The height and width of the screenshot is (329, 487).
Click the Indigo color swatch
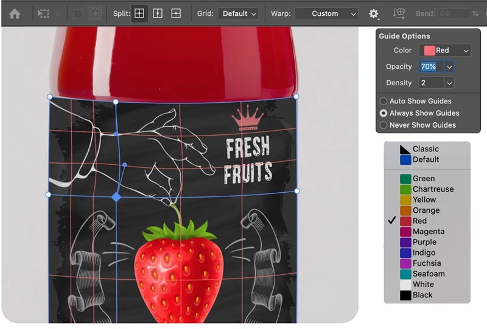coord(405,253)
